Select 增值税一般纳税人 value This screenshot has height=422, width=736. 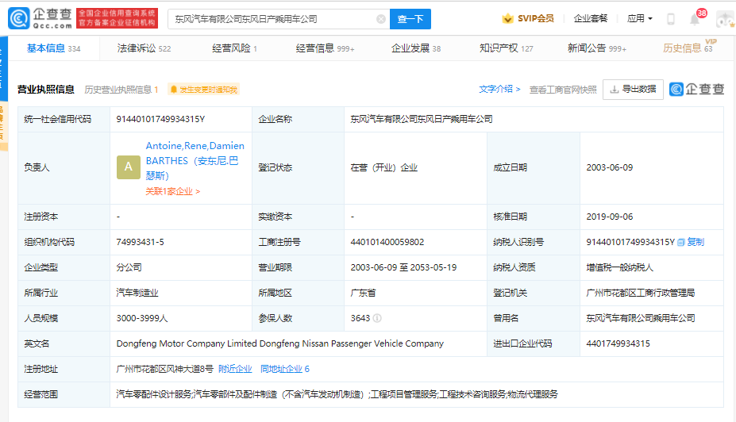pos(619,267)
